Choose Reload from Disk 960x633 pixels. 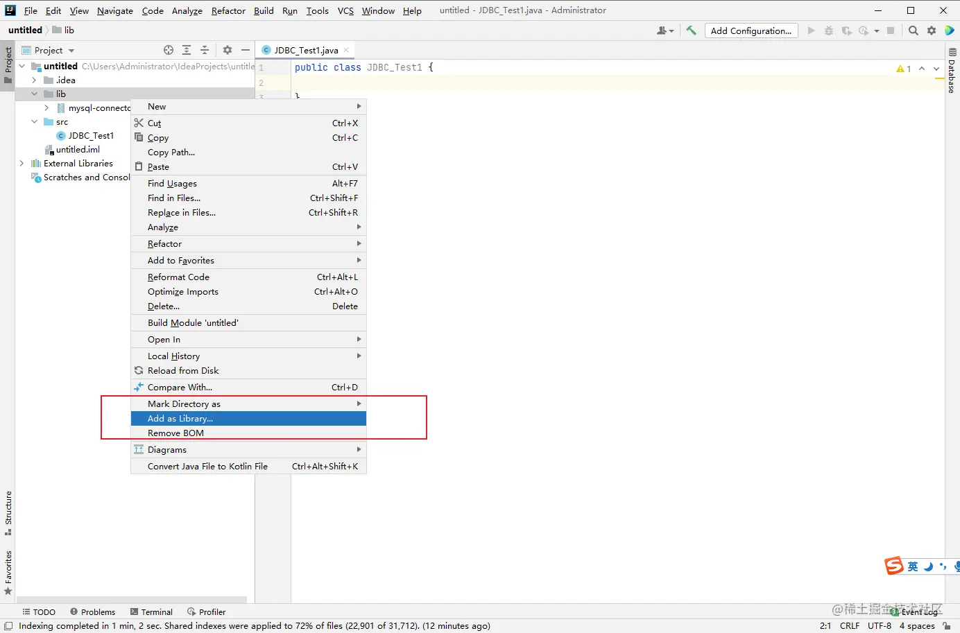248,370
